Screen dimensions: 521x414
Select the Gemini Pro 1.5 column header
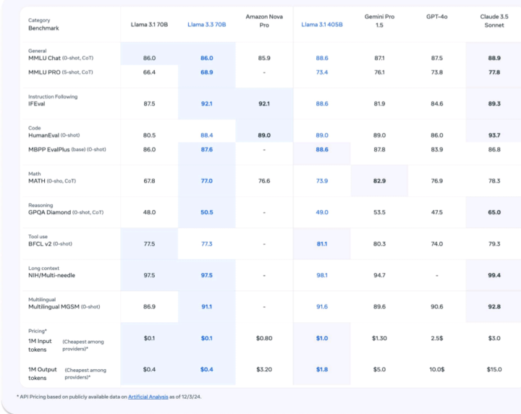point(379,20)
